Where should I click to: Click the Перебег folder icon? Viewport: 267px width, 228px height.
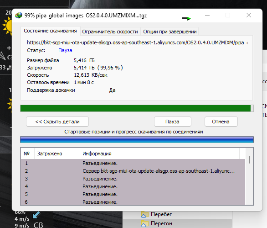tap(144, 215)
